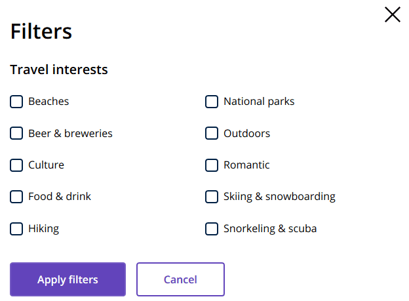
Task: Tick the Beaches checkbox
Action: click(16, 102)
